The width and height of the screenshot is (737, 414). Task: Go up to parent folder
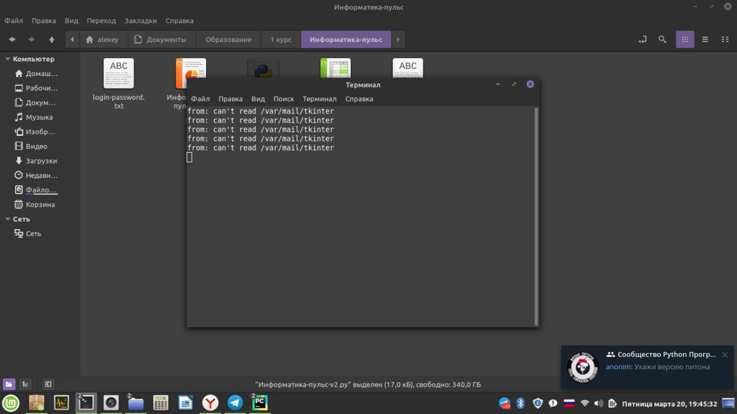[52, 40]
